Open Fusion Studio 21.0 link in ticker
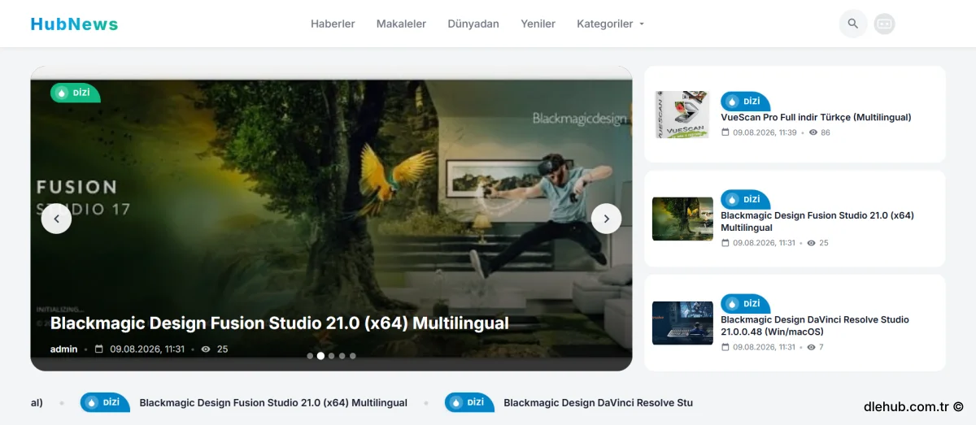 pos(273,402)
